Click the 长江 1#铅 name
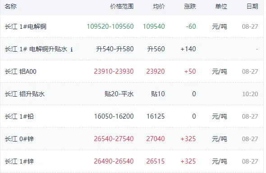 pyautogui.click(x=19, y=116)
